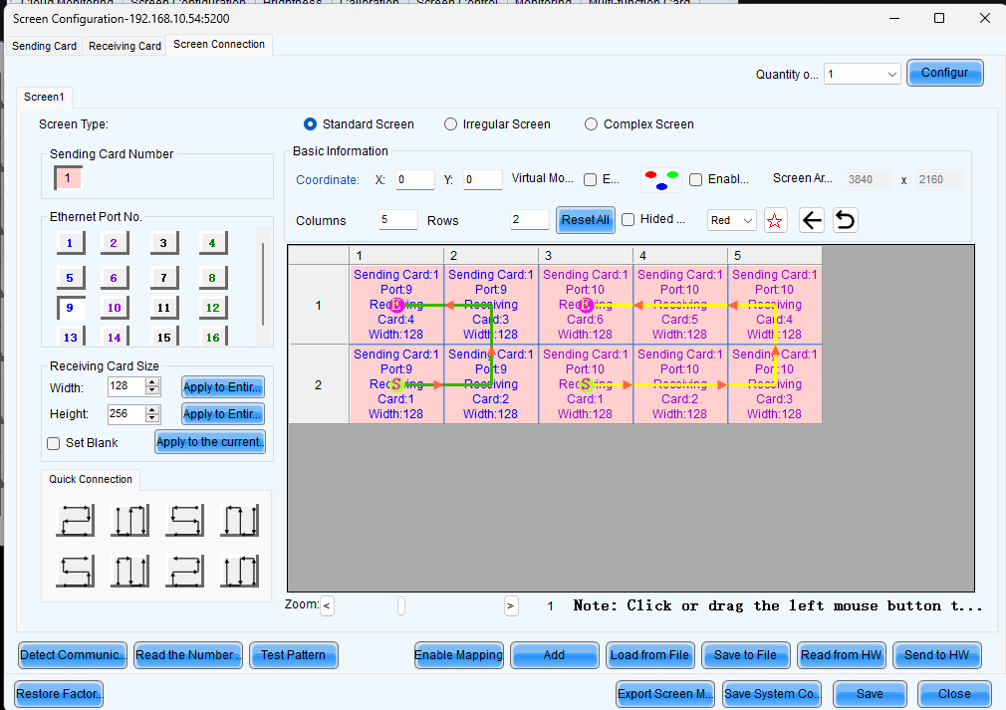Image resolution: width=1006 pixels, height=710 pixels.
Task: Open the Red color dropdown
Action: (731, 221)
